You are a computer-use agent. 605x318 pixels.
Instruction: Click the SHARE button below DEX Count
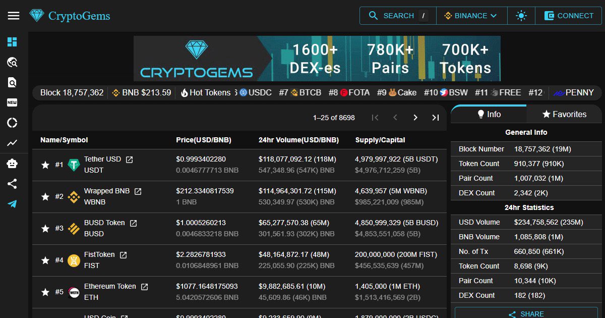tap(526, 313)
